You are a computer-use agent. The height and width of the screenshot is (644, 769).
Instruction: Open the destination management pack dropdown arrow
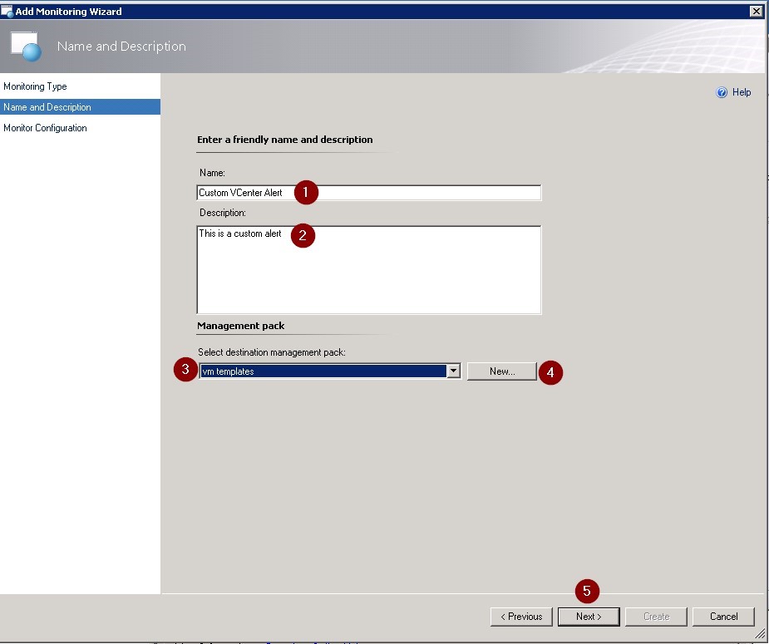pyautogui.click(x=454, y=371)
